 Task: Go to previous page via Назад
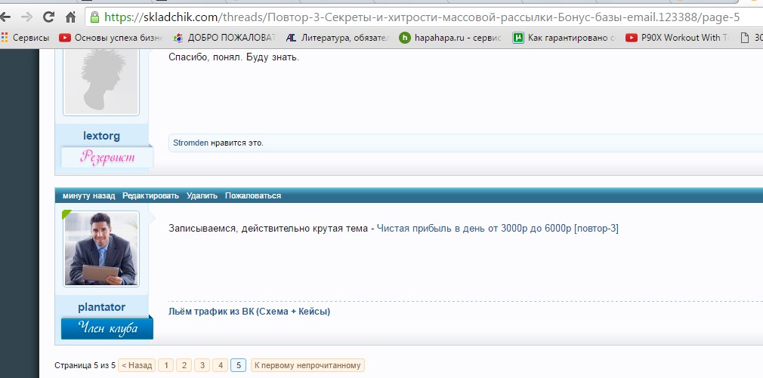[x=137, y=365]
